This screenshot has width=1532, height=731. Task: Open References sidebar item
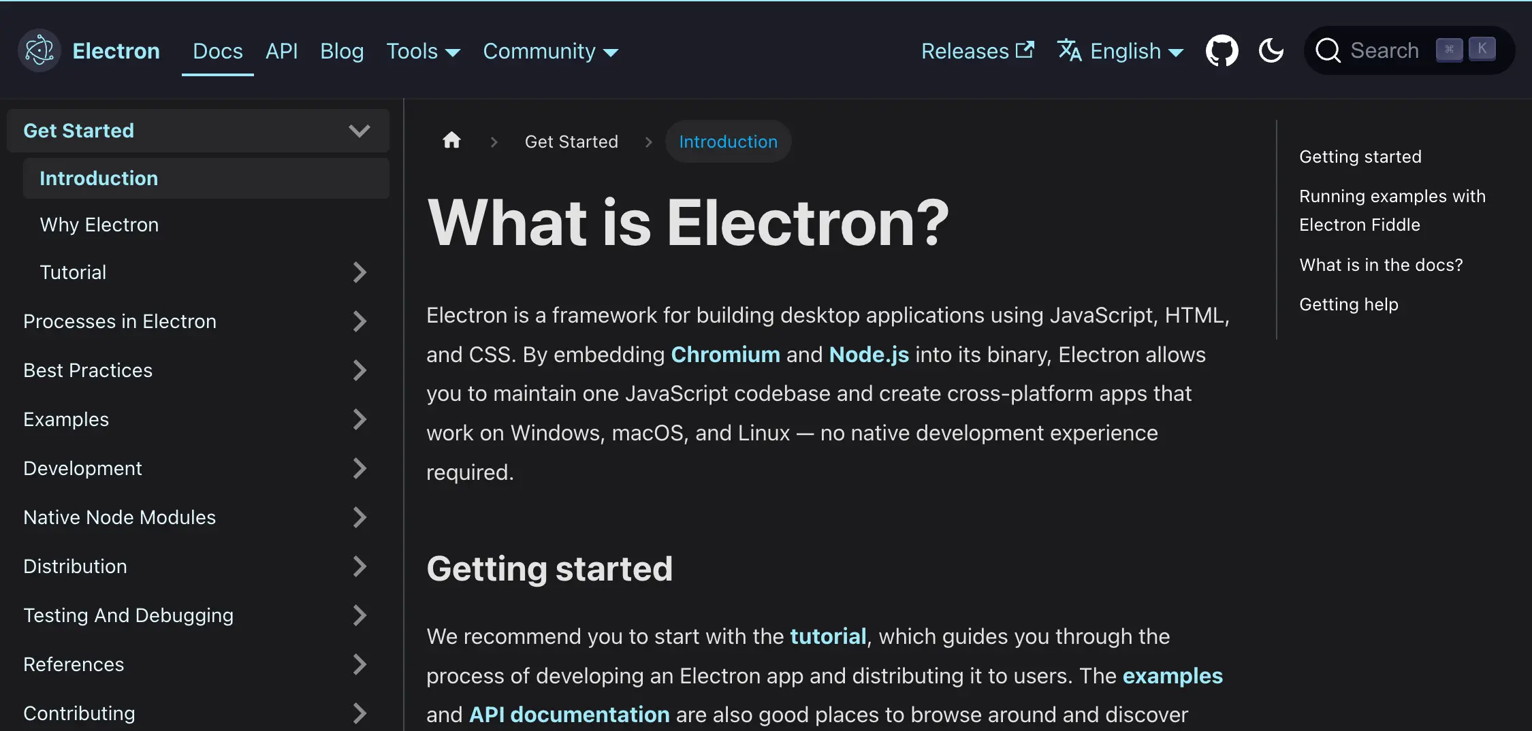[74, 664]
